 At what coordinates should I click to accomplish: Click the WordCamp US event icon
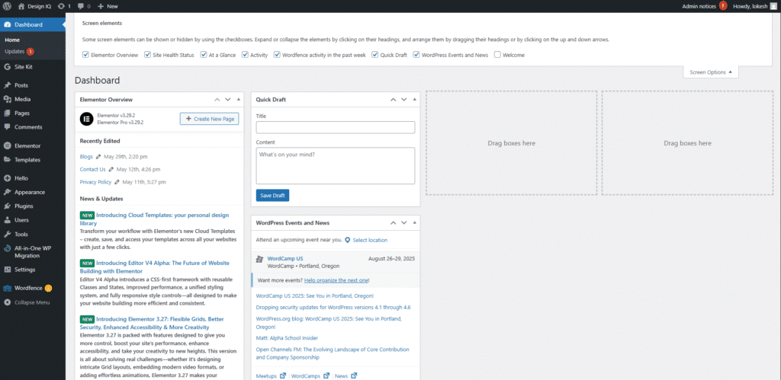[259, 259]
